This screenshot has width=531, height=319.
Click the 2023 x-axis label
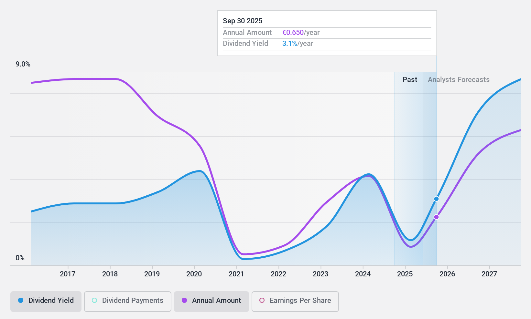[320, 274]
